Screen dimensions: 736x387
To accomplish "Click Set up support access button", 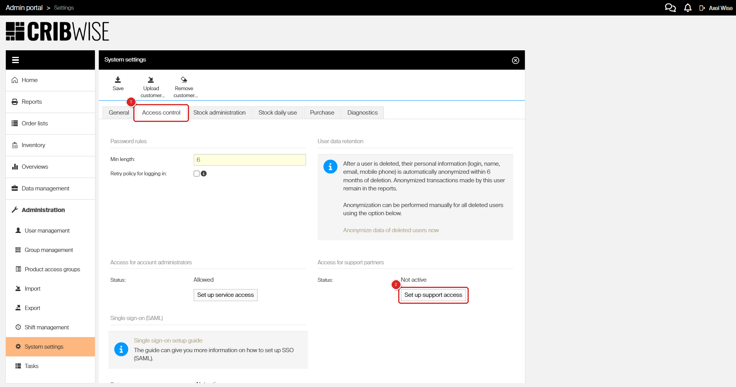I will pos(433,295).
